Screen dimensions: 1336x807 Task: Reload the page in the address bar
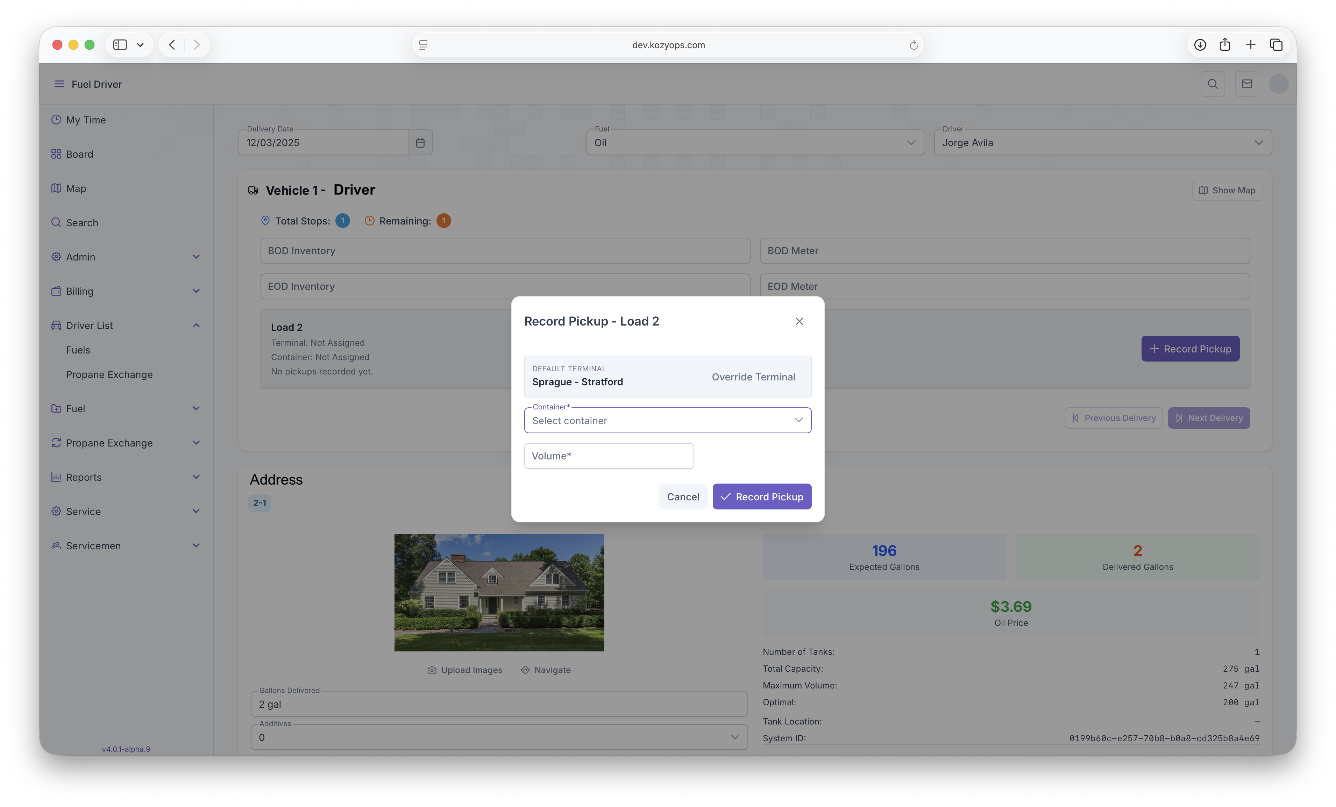[913, 45]
